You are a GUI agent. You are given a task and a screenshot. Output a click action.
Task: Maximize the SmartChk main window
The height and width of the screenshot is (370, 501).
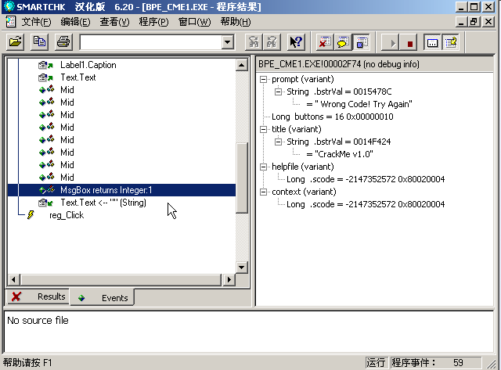pyautogui.click(x=474, y=7)
